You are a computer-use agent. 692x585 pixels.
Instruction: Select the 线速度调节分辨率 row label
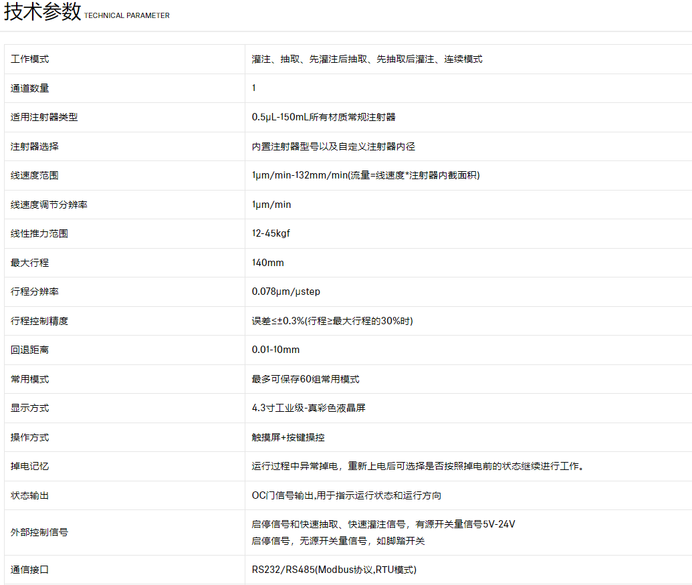(x=49, y=205)
